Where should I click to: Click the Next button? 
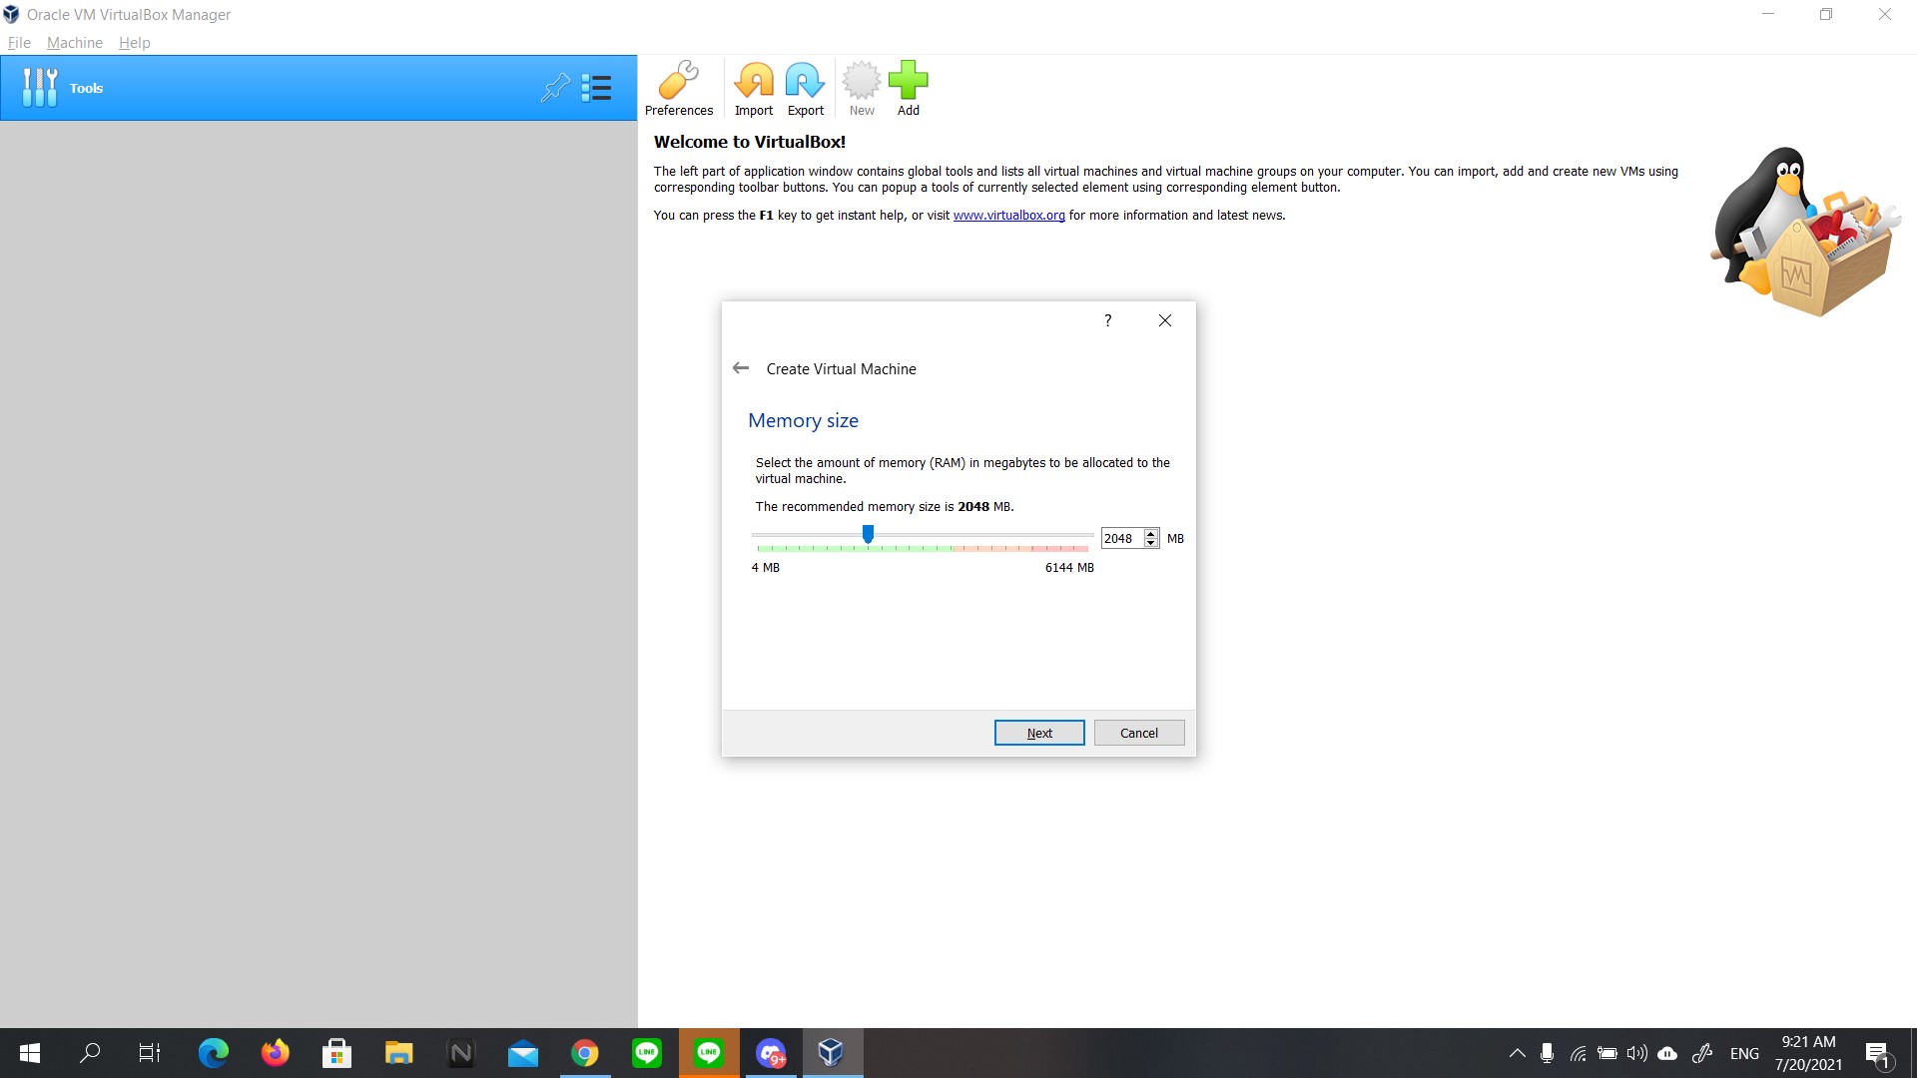click(1039, 733)
